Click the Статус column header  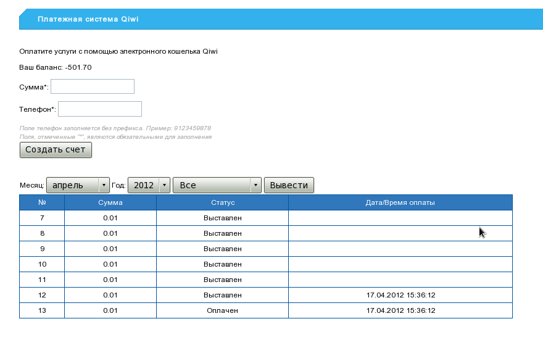pos(222,202)
